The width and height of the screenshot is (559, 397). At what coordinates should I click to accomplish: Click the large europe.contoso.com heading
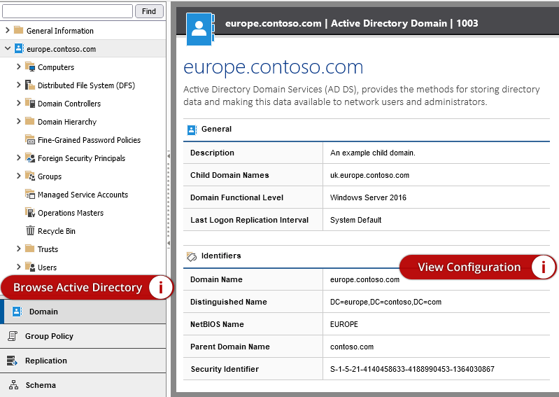click(273, 67)
